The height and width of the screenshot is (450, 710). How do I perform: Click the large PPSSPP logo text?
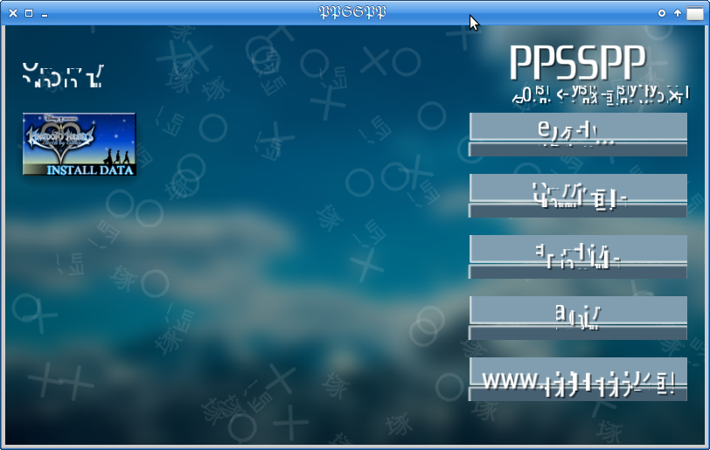coord(578,63)
